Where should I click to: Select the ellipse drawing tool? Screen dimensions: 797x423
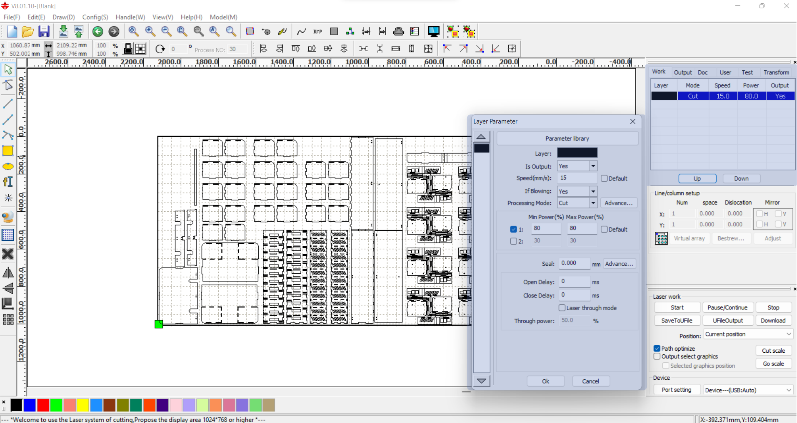point(8,167)
